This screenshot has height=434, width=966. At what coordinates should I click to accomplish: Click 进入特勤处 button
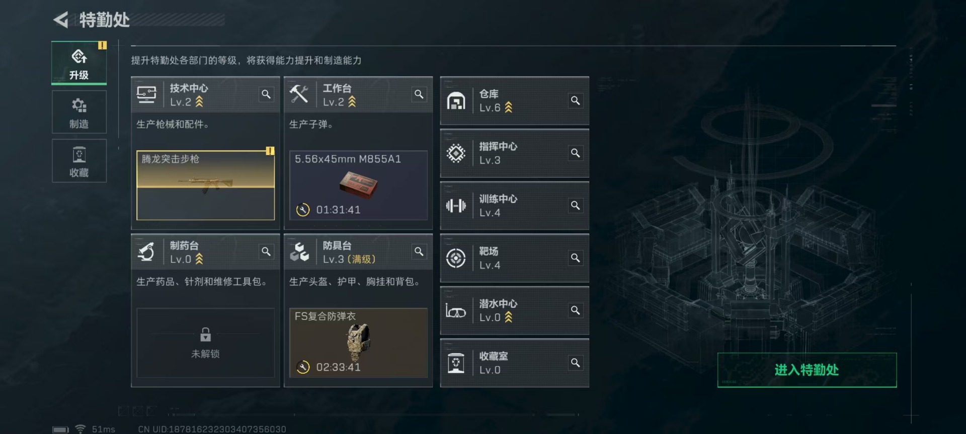[807, 370]
